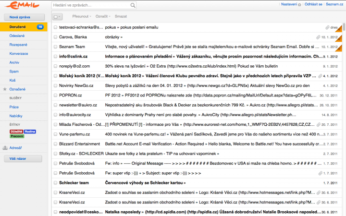The height and width of the screenshot is (216, 346).
Task: Open the Seznam.cz link
Action: [334, 4]
